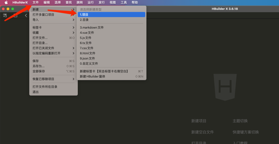Click the 新建项目 welcome link
Viewport: 279px width, 144px height.
coord(199,121)
